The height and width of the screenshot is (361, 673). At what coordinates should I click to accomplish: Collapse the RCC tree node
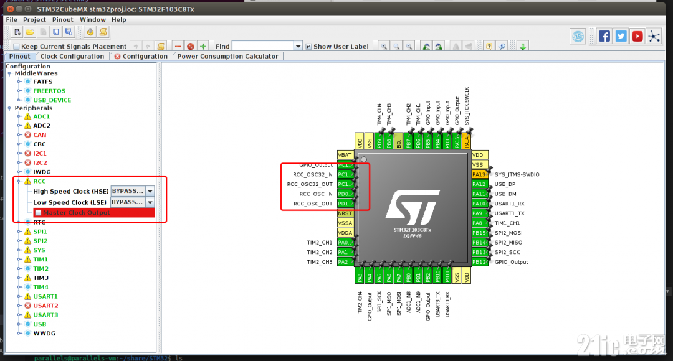(19, 181)
